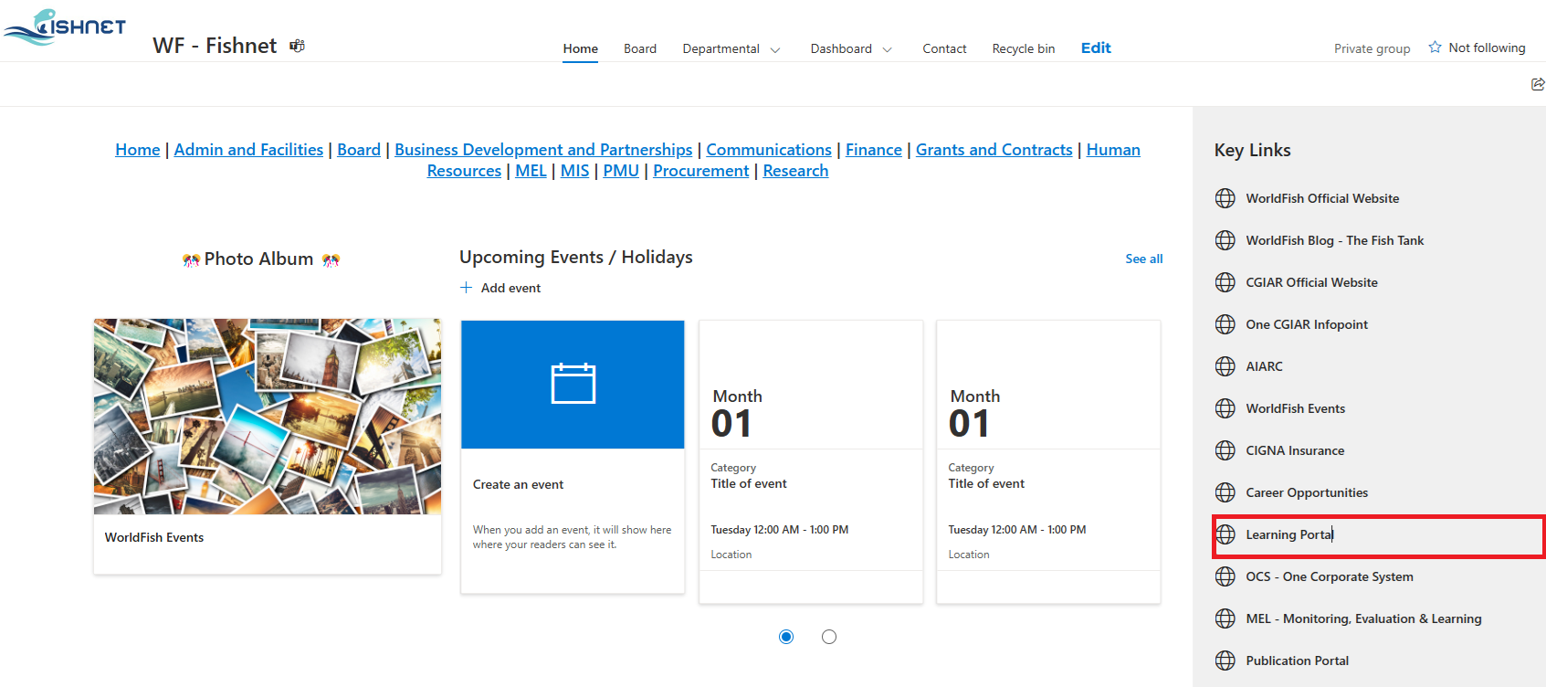The width and height of the screenshot is (1546, 687).
Task: Open Recycle bin from top navigation
Action: click(1023, 49)
